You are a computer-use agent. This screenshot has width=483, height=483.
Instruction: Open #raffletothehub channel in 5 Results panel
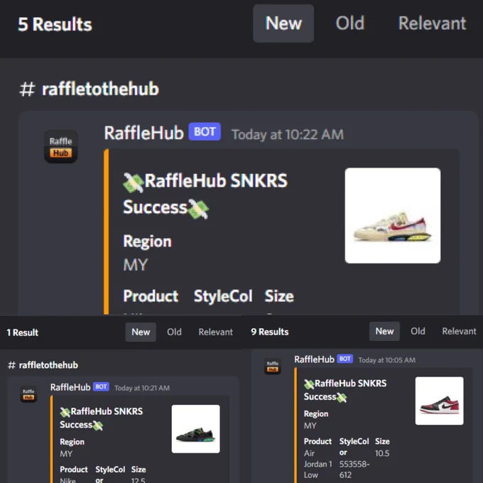[89, 89]
